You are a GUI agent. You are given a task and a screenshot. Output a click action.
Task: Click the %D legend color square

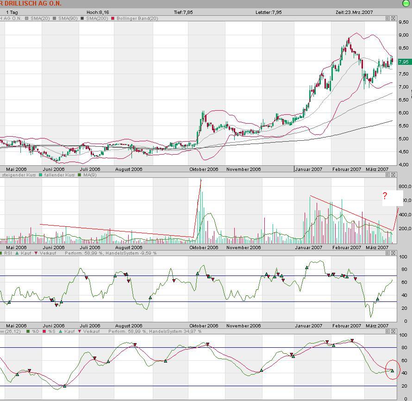point(28,332)
